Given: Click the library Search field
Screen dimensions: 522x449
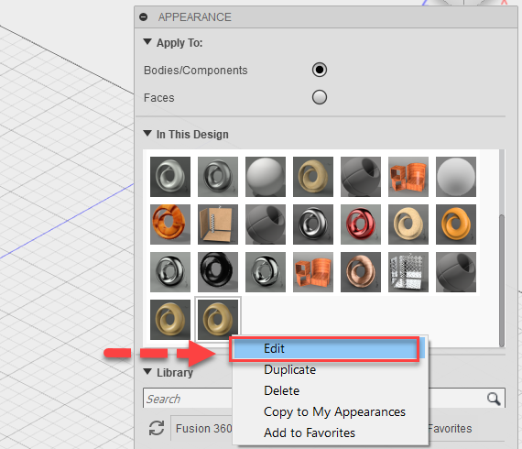Looking at the screenshot, I should tap(188, 398).
